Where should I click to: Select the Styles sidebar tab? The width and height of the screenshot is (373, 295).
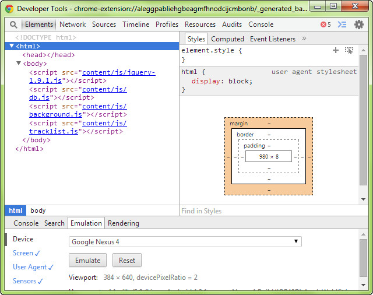(x=196, y=39)
